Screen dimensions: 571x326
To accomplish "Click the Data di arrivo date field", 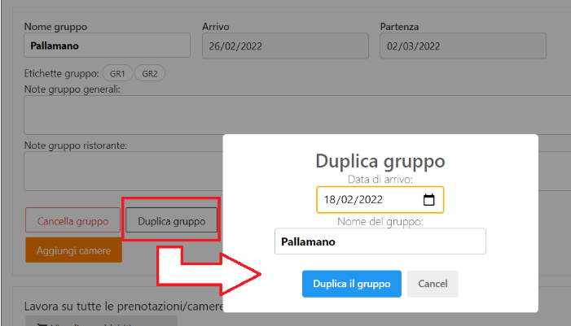I will click(367, 199).
